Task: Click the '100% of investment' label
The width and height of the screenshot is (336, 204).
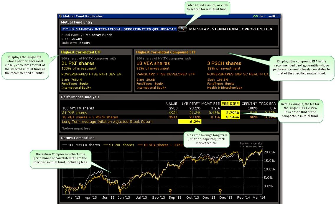Action: [x=79, y=69]
